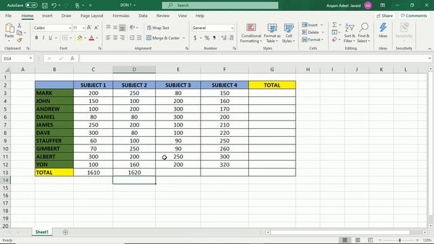This screenshot has height=244, width=434.
Task: Click Decrease Indent icon
Action: [132, 38]
